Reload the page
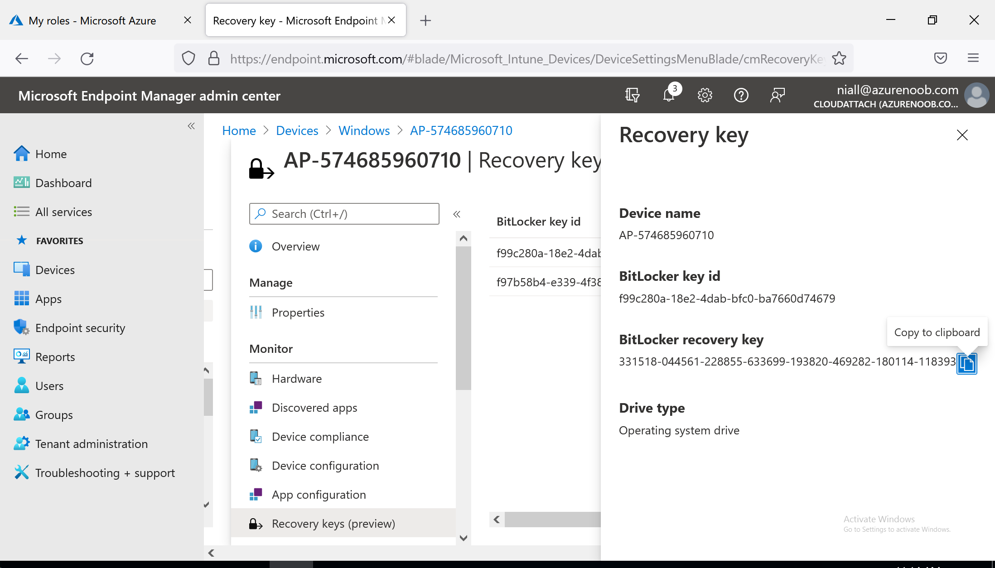The image size is (995, 568). click(87, 58)
